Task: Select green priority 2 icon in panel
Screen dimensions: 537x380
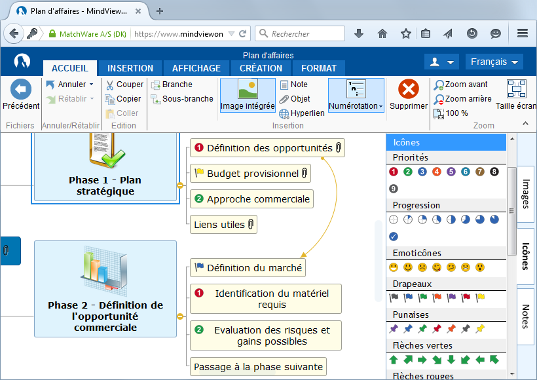Action: 408,172
